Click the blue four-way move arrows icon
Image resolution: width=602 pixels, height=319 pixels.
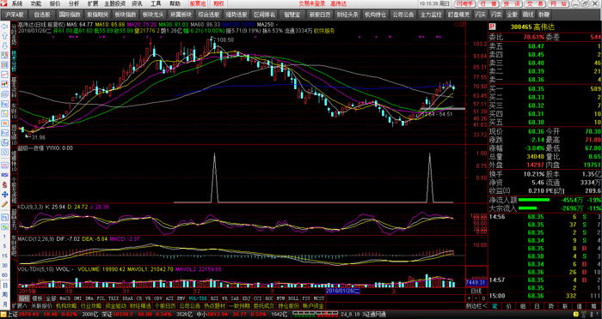(5, 195)
